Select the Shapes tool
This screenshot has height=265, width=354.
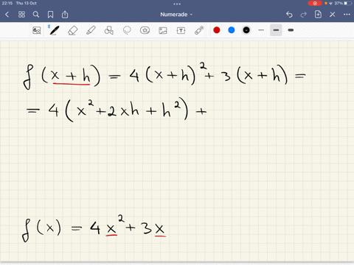(x=109, y=30)
